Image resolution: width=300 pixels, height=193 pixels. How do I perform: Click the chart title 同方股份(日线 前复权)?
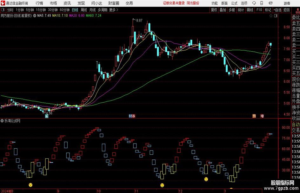(16, 16)
